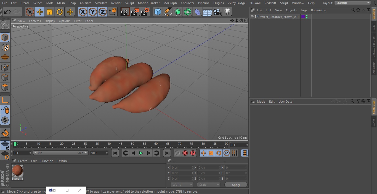Switch the coordinate system icon
The height and width of the screenshot is (194, 377).
pos(113,12)
